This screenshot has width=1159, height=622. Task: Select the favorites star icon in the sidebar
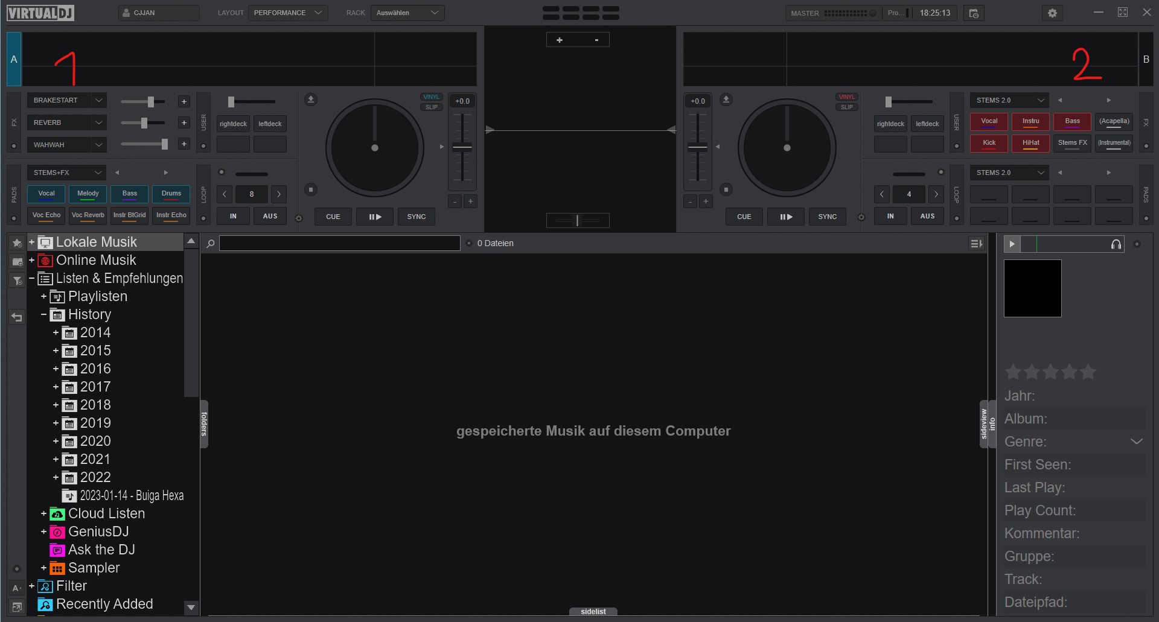point(16,243)
